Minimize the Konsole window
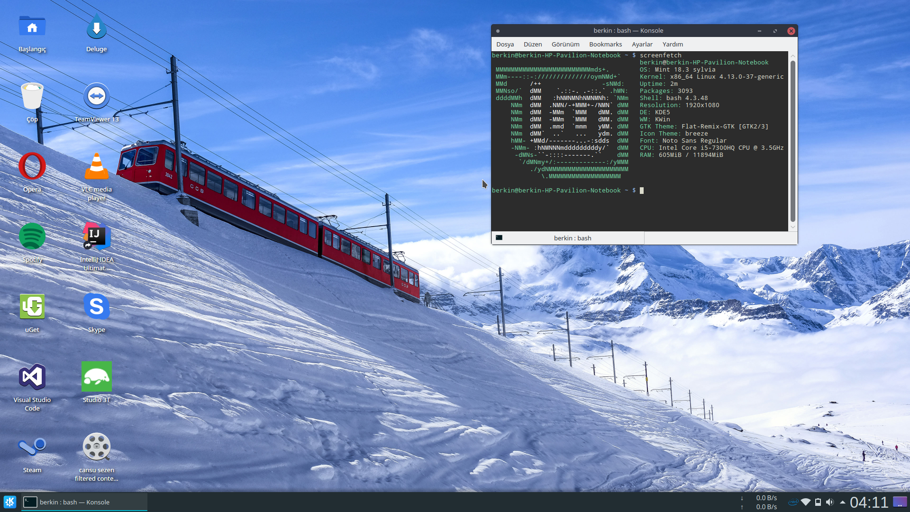This screenshot has height=512, width=910. click(759, 31)
